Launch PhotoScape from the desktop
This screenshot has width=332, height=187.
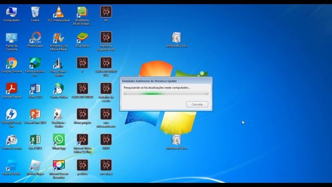(x=35, y=39)
